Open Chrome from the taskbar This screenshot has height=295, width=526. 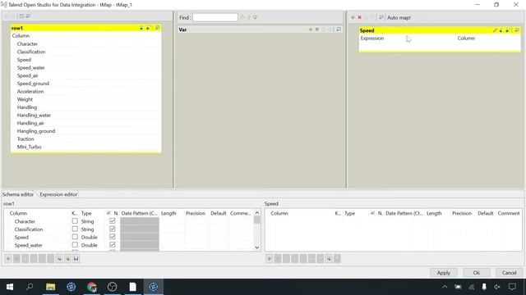91,287
